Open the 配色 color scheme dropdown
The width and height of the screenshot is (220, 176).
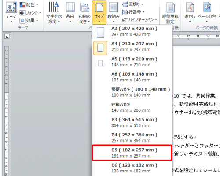click(x=29, y=5)
